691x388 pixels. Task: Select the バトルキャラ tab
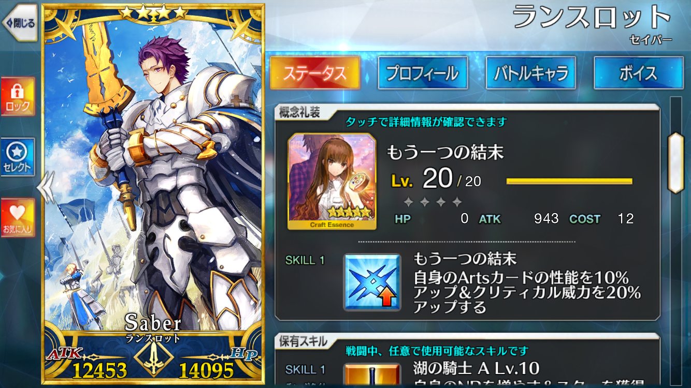pyautogui.click(x=530, y=73)
